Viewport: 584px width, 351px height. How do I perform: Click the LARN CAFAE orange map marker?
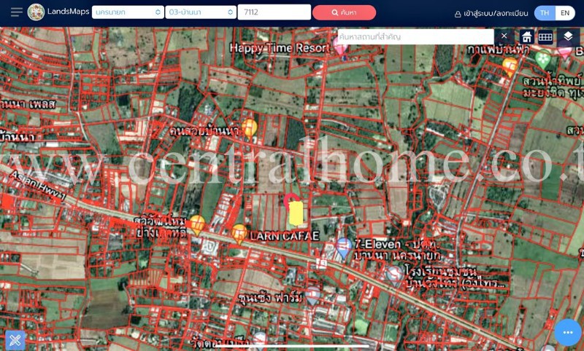[239, 233]
